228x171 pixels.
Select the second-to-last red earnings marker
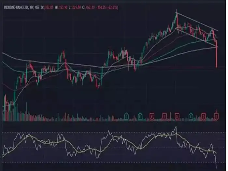click(204, 115)
